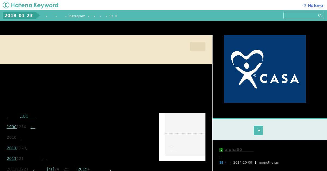Open the Instagram trending keyword
Viewport: 327px width, 171px height.
click(77, 16)
